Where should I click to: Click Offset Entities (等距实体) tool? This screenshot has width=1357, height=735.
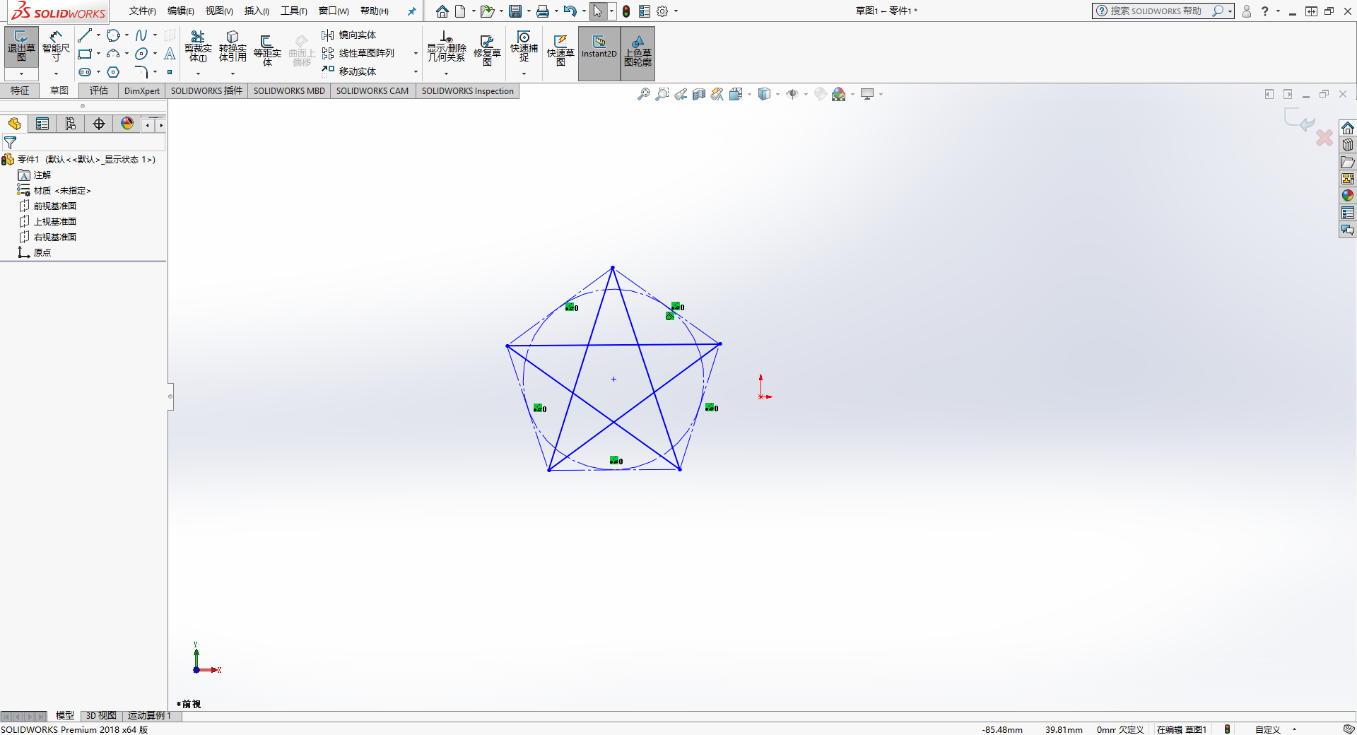pyautogui.click(x=267, y=51)
